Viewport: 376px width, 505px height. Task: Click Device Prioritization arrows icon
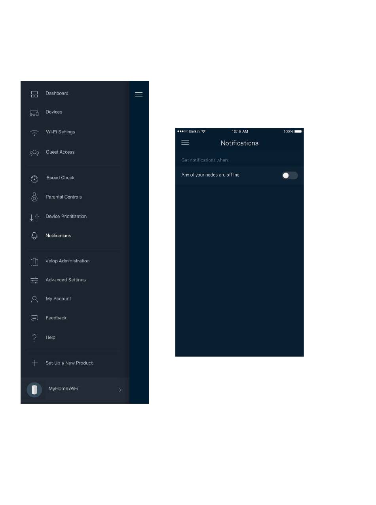(34, 217)
